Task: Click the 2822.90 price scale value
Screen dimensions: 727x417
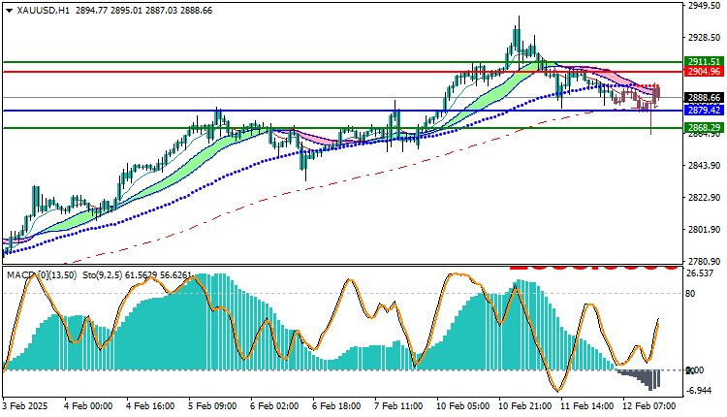Action: [x=704, y=198]
